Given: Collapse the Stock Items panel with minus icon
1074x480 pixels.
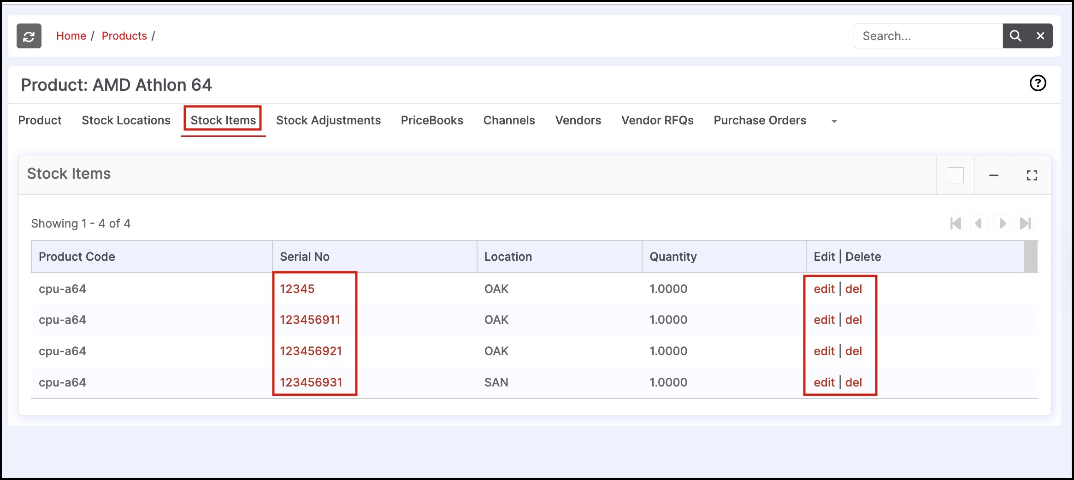Looking at the screenshot, I should pyautogui.click(x=994, y=176).
